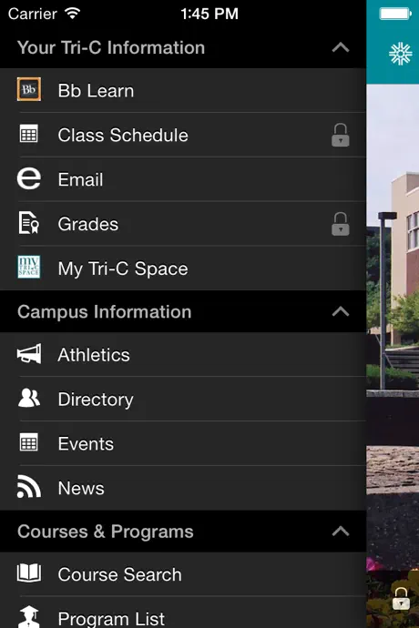Open My Tri-C Space menu item

183,268
